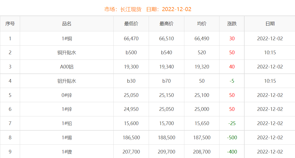Click the 品名 column header
The height and width of the screenshot is (158, 295).
tap(67, 24)
